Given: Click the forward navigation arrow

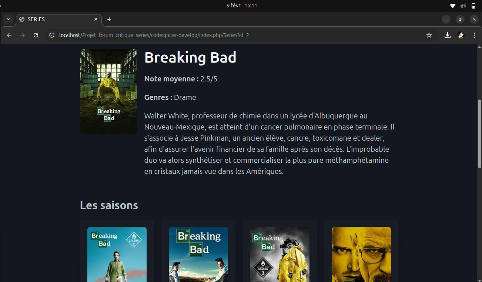Looking at the screenshot, I should pos(23,35).
